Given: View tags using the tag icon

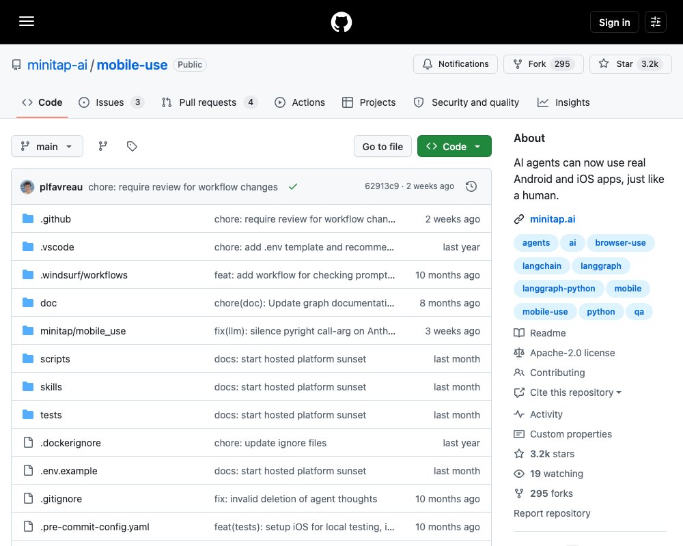Looking at the screenshot, I should [132, 146].
